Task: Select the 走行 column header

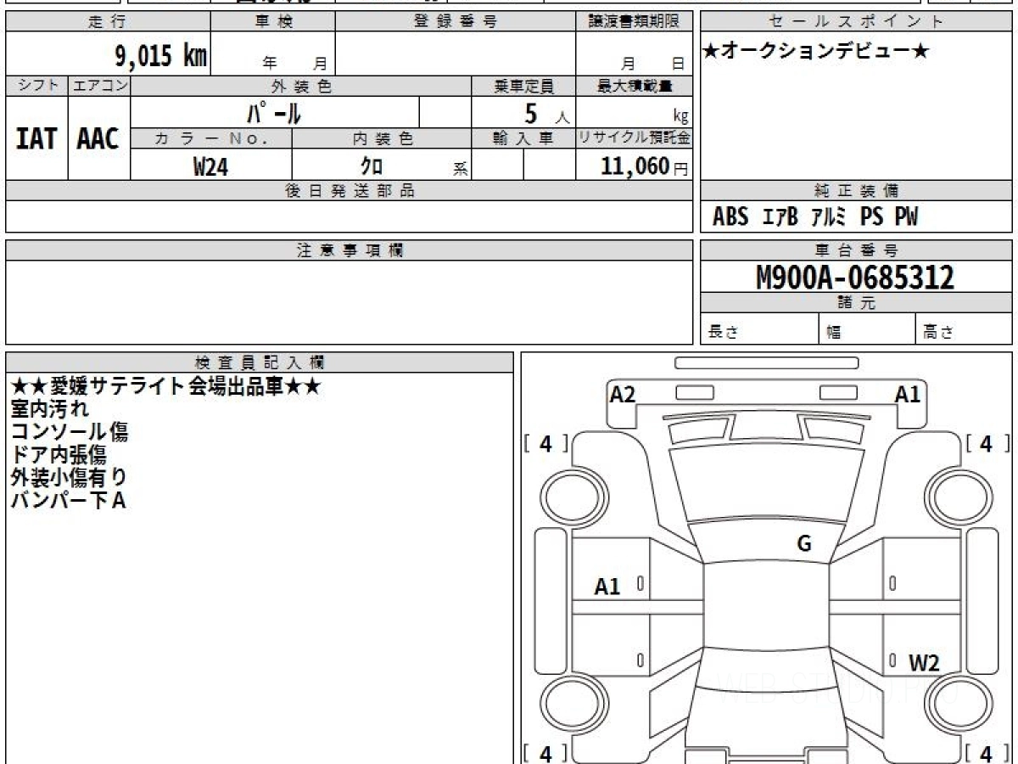Action: point(108,22)
